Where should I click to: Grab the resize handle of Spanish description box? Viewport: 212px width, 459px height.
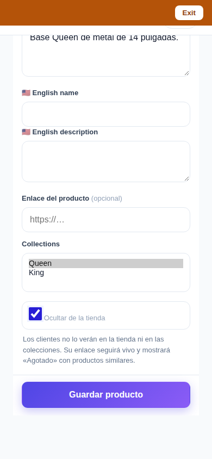tap(187, 73)
